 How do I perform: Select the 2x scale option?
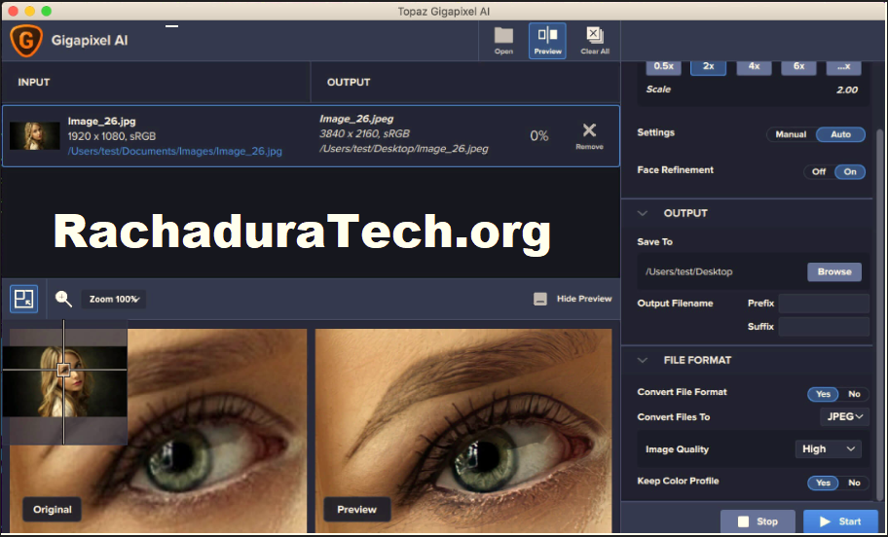pyautogui.click(x=709, y=66)
